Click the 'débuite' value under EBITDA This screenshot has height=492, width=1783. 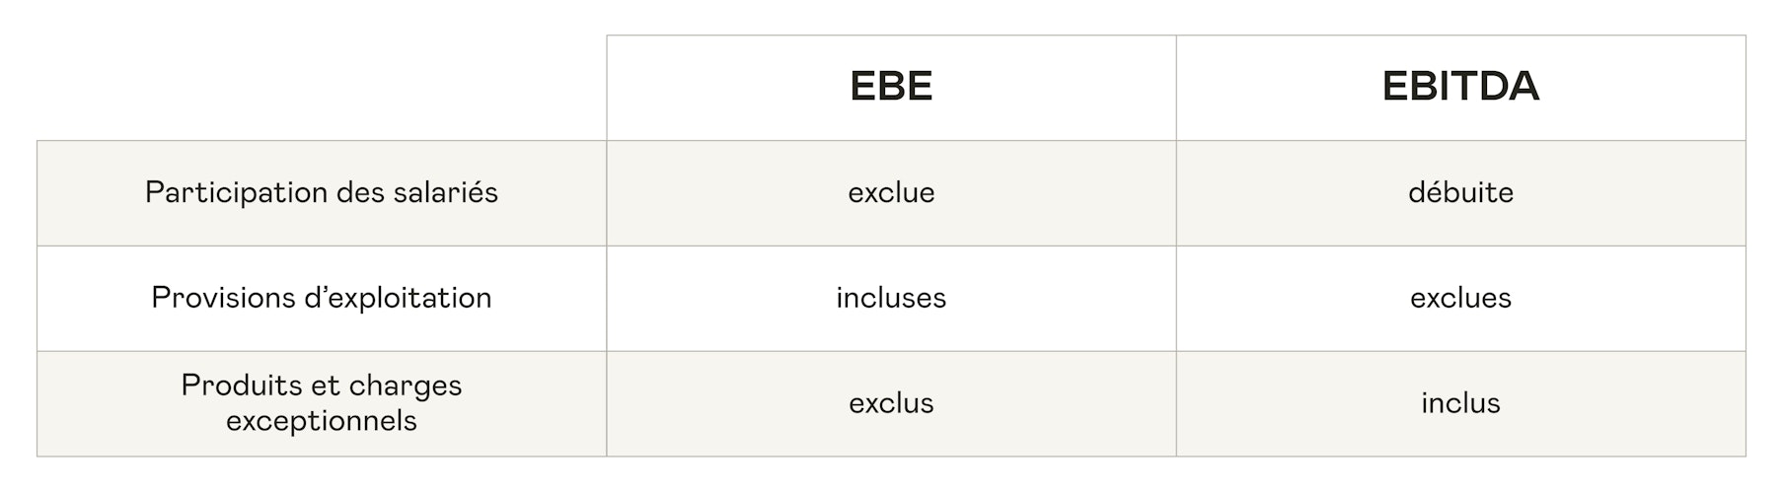[x=1460, y=192]
